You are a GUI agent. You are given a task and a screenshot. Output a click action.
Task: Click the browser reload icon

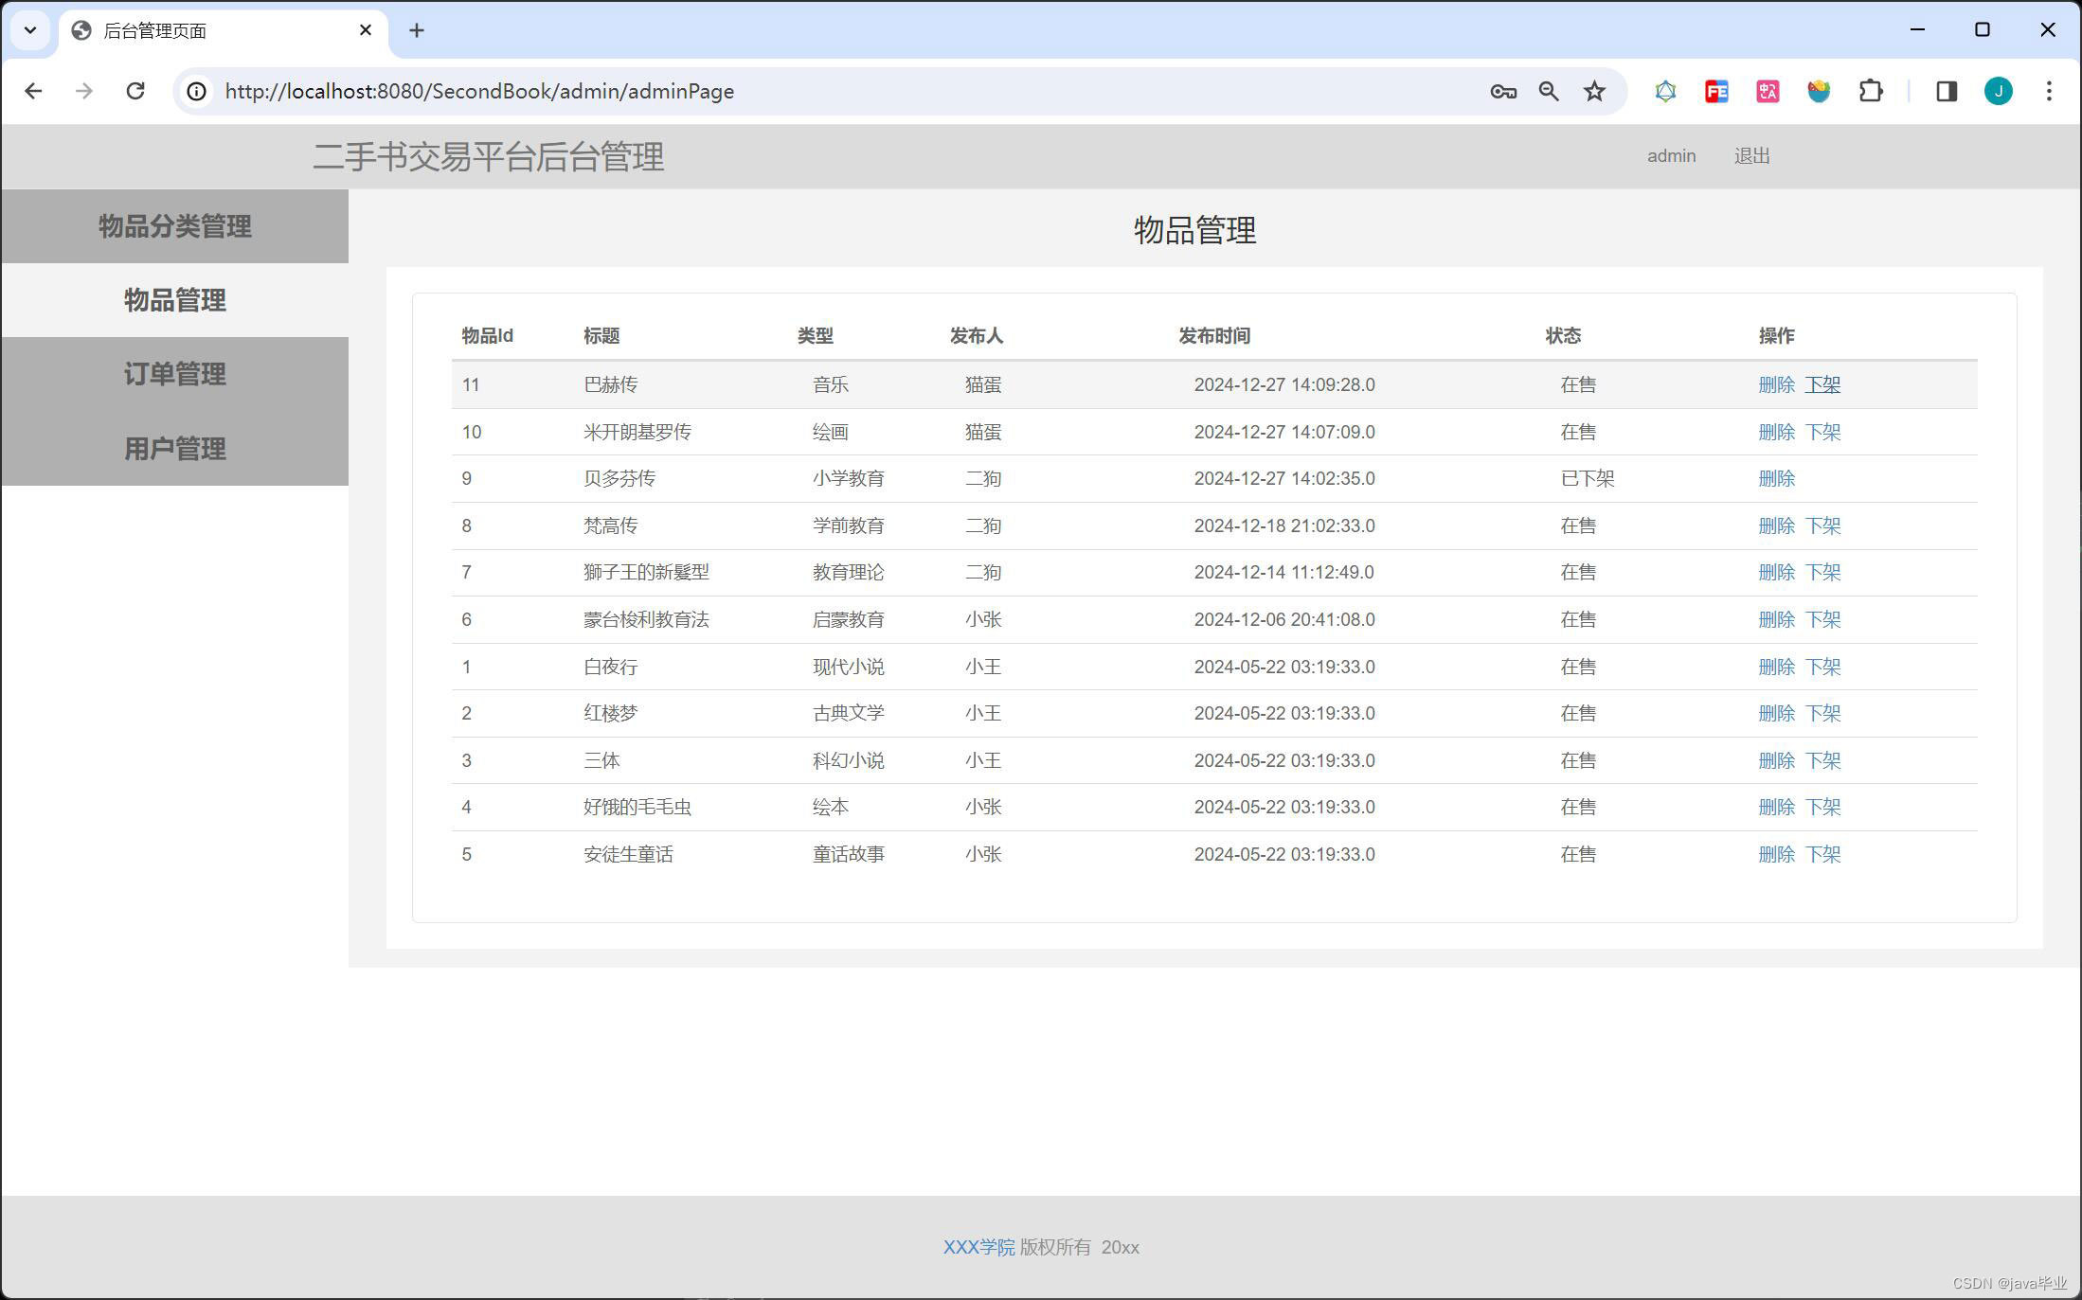point(135,91)
